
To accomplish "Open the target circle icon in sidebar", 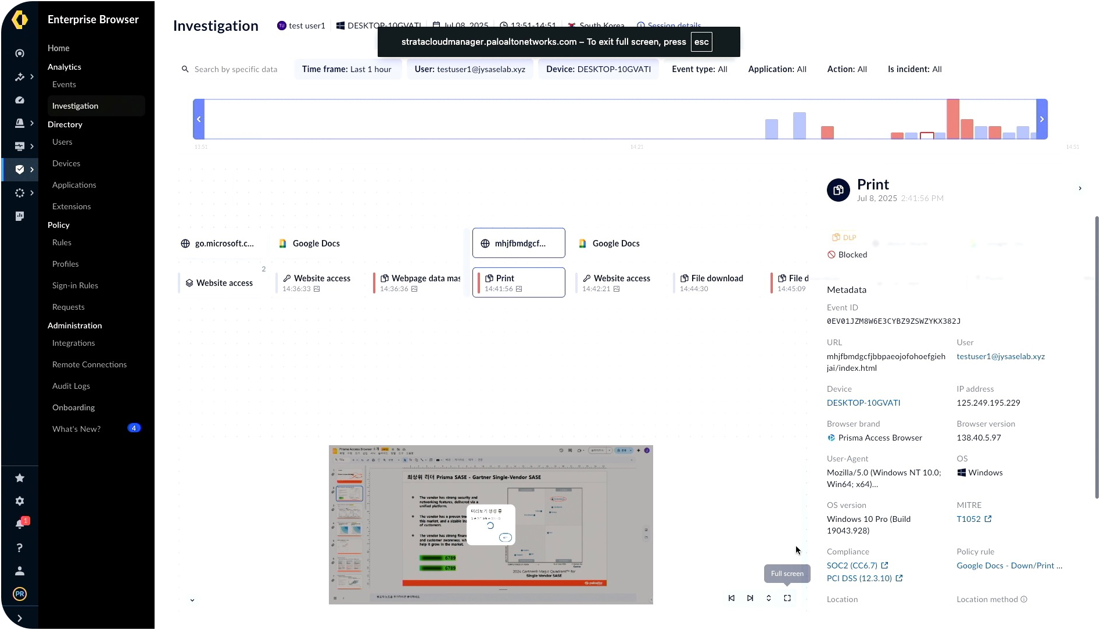I will click(x=20, y=53).
